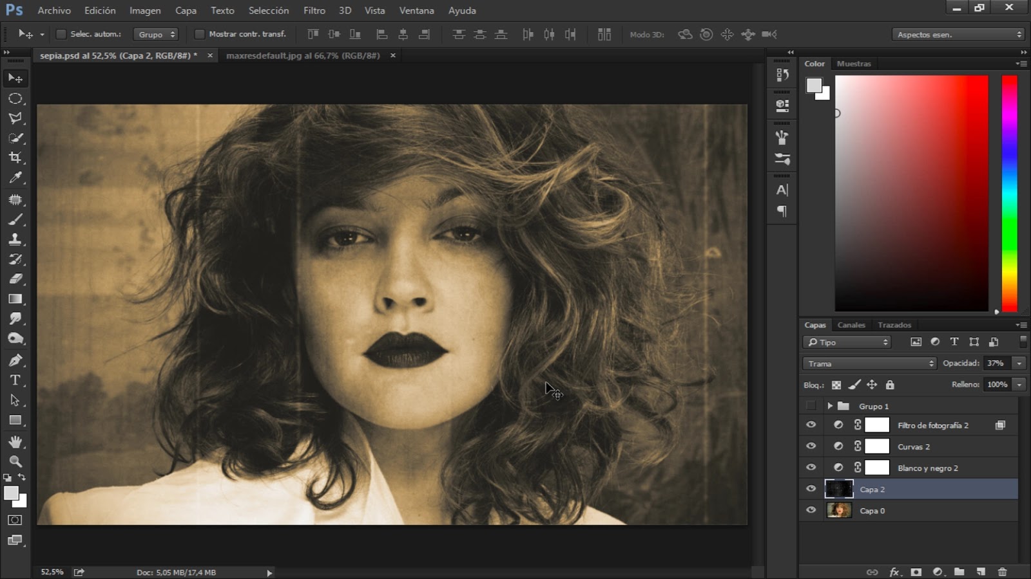The height and width of the screenshot is (579, 1031).
Task: Select the Zoom tool in the toolbar
Action: coord(15,461)
